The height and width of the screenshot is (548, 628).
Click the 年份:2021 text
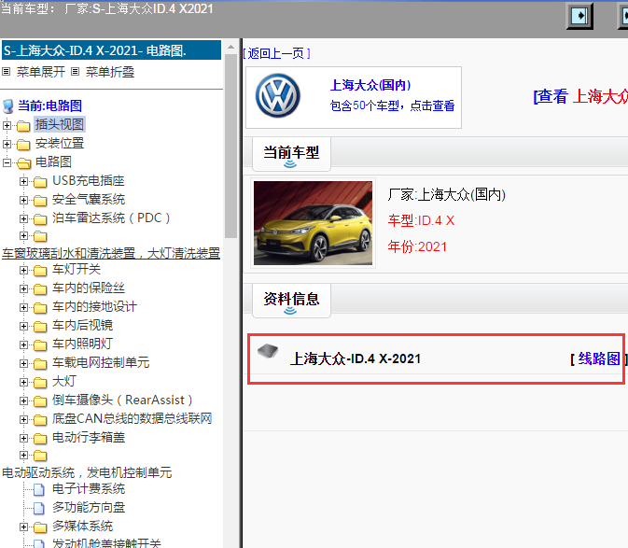(417, 246)
